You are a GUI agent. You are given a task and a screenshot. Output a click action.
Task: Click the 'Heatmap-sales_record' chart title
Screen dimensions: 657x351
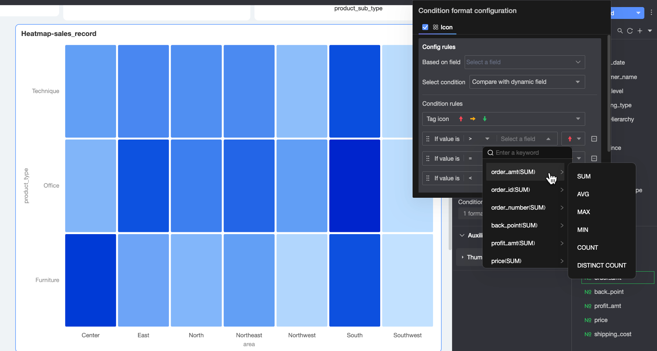point(59,34)
